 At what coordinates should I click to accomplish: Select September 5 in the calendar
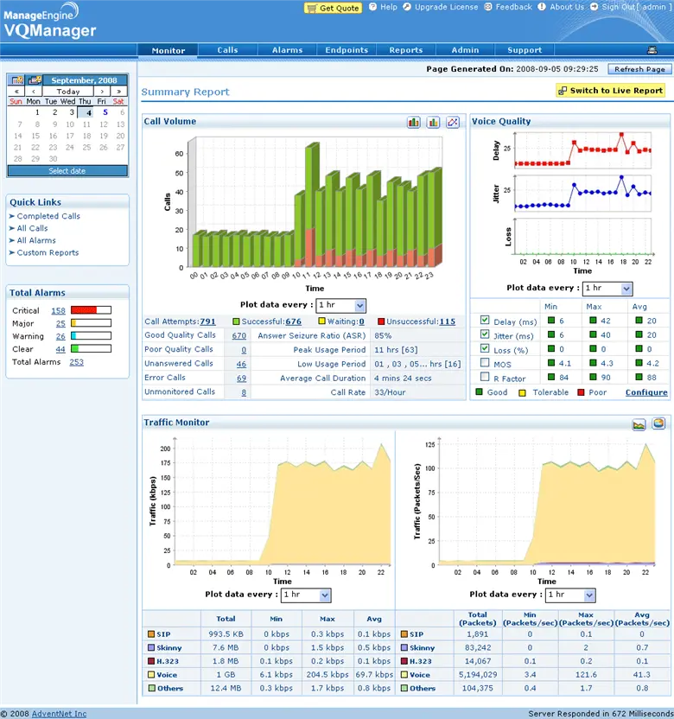tap(105, 111)
